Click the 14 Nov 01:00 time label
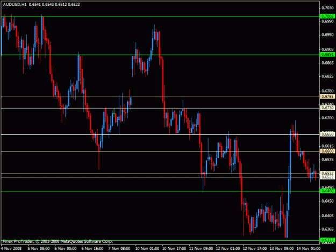 (x=309, y=248)
